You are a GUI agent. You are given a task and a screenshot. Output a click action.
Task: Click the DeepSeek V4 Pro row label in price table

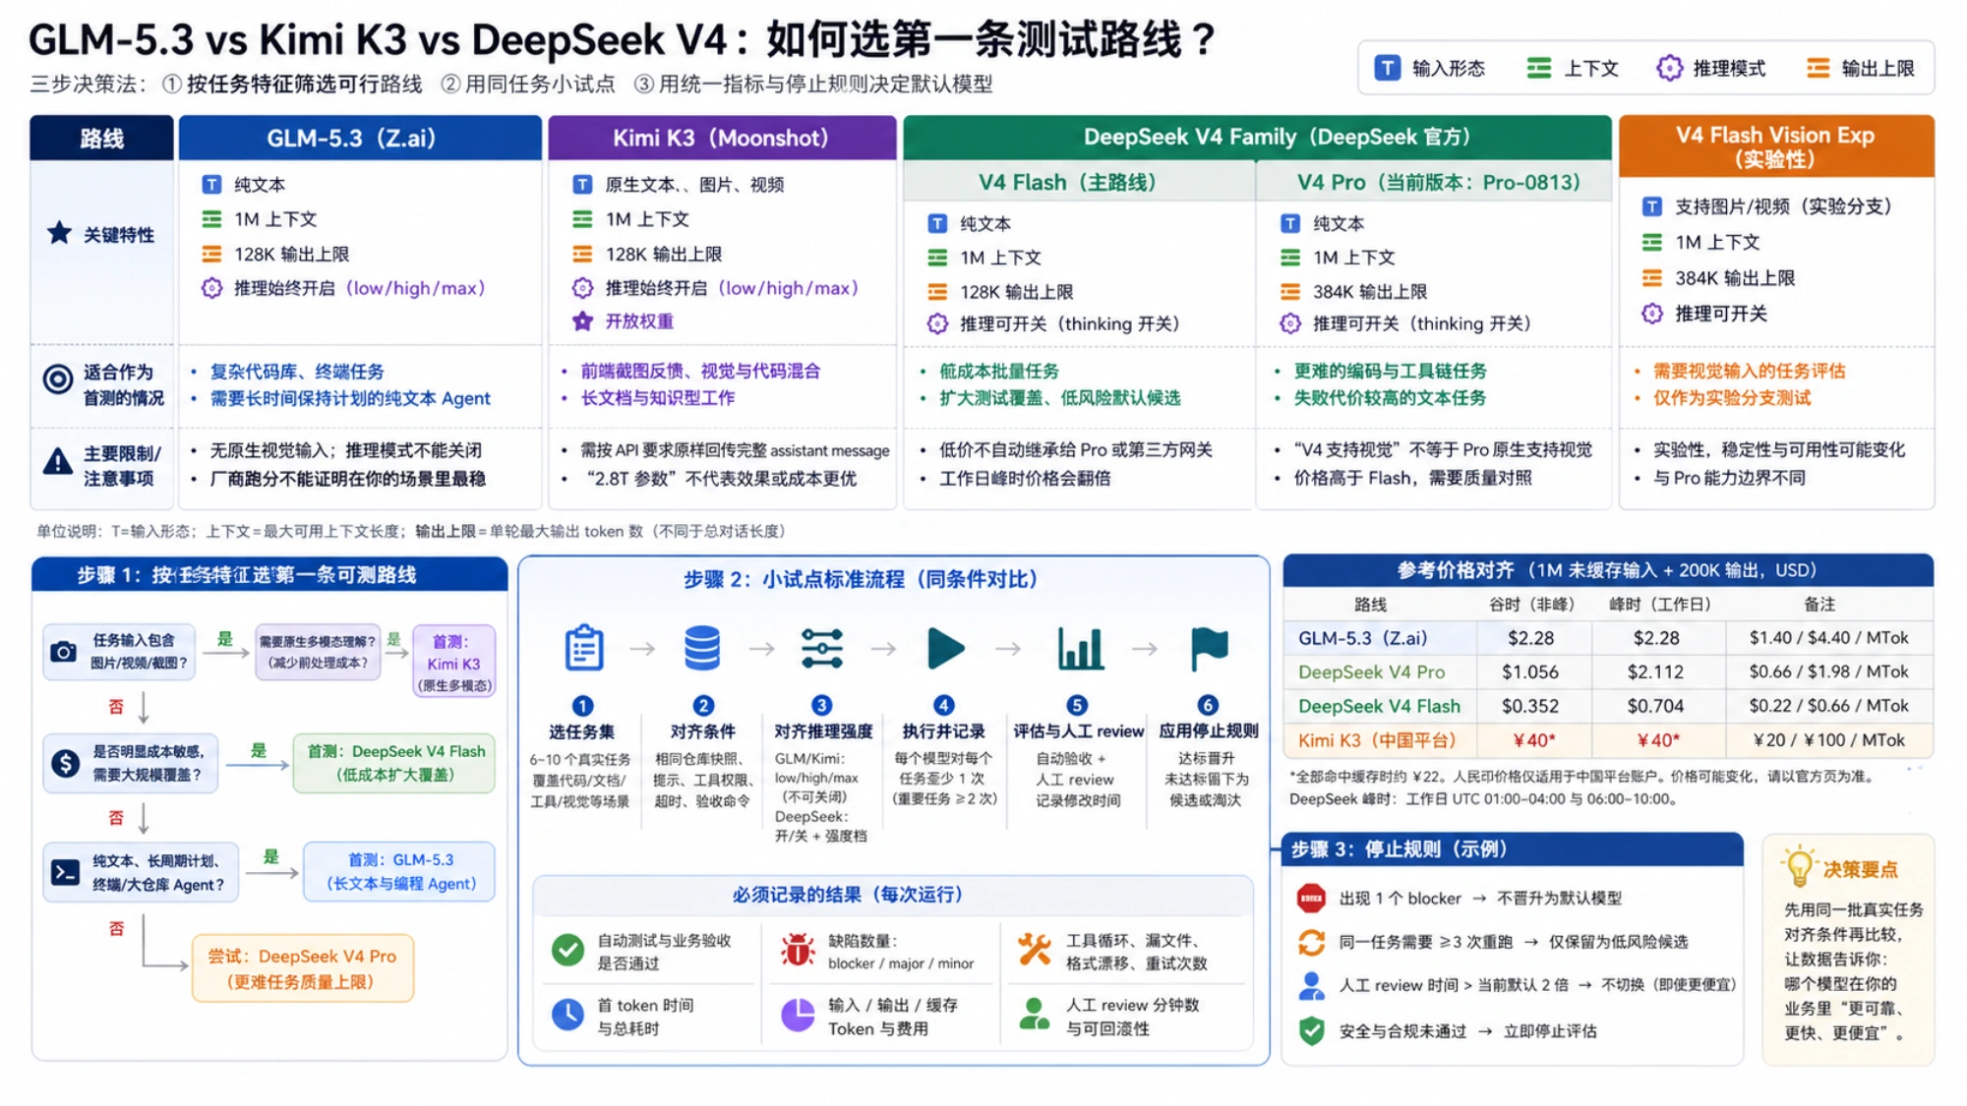pos(1371,672)
